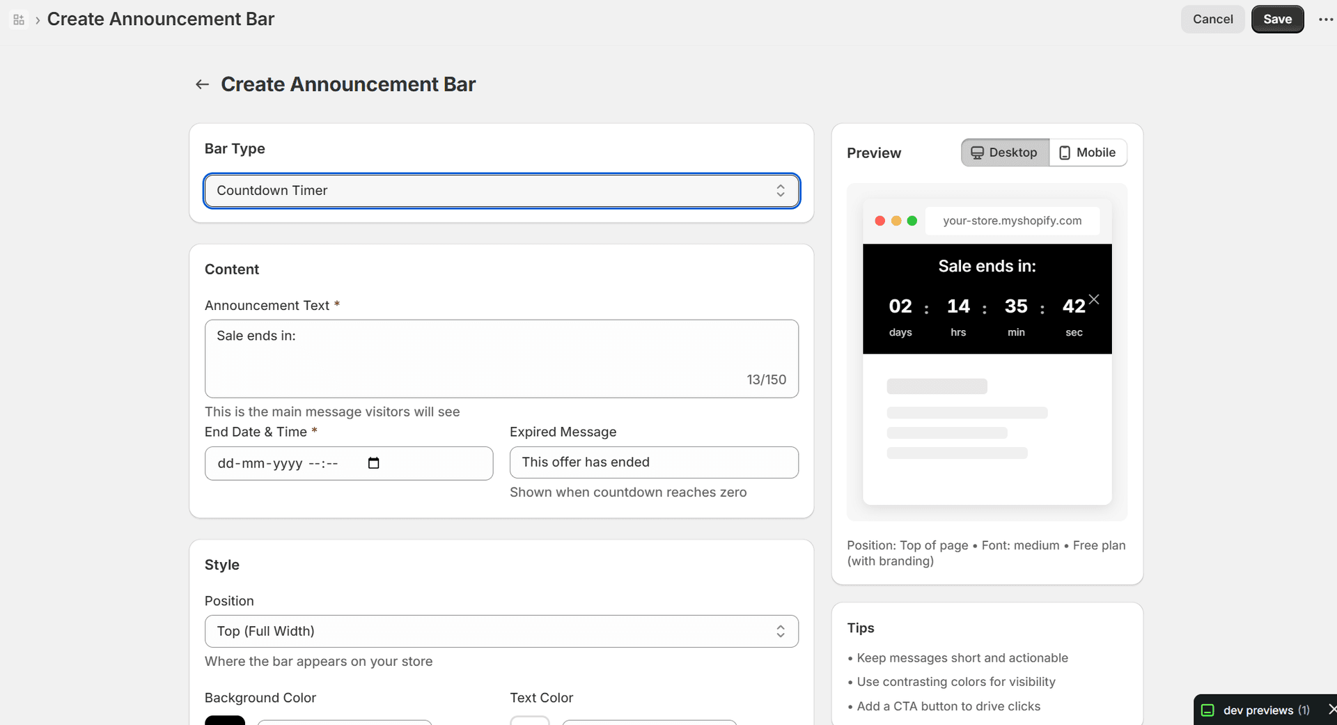Save the announcement bar
1337x725 pixels.
point(1277,19)
